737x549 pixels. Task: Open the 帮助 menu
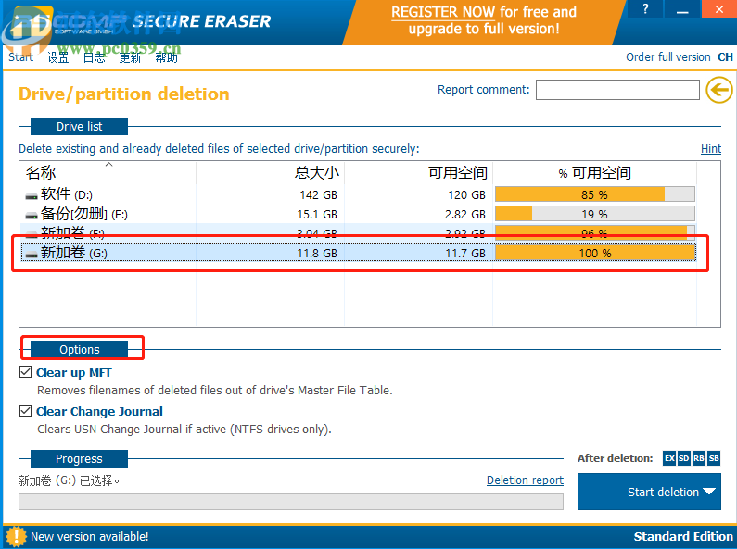(x=166, y=57)
